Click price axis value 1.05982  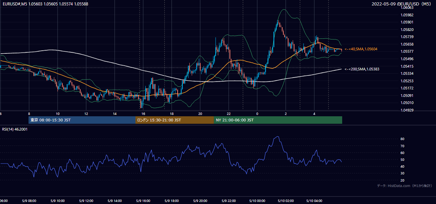point(407,15)
